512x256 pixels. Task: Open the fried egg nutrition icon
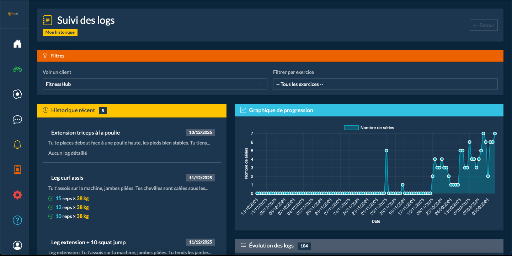17,94
